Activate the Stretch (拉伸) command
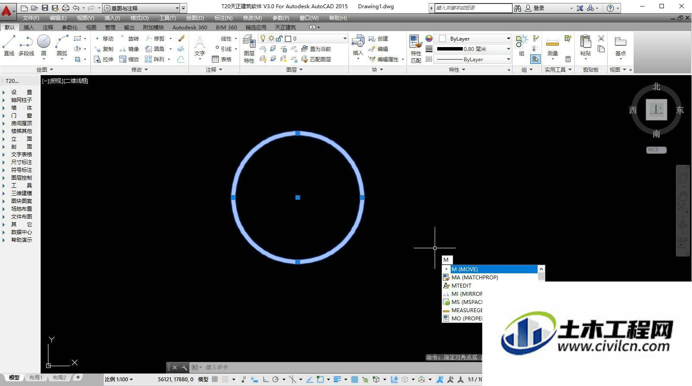The height and width of the screenshot is (386, 692). pos(103,59)
